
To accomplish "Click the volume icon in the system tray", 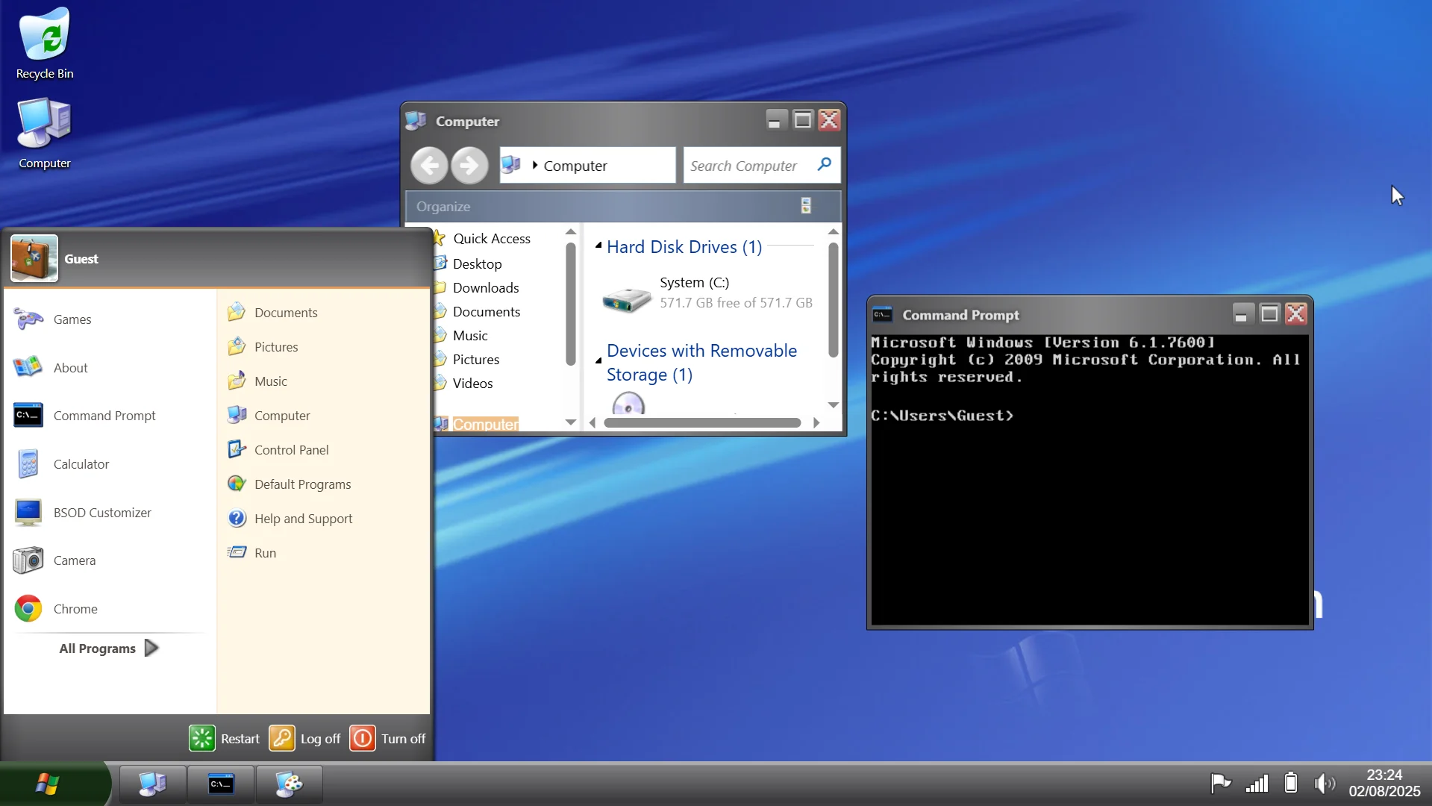I will pyautogui.click(x=1324, y=783).
